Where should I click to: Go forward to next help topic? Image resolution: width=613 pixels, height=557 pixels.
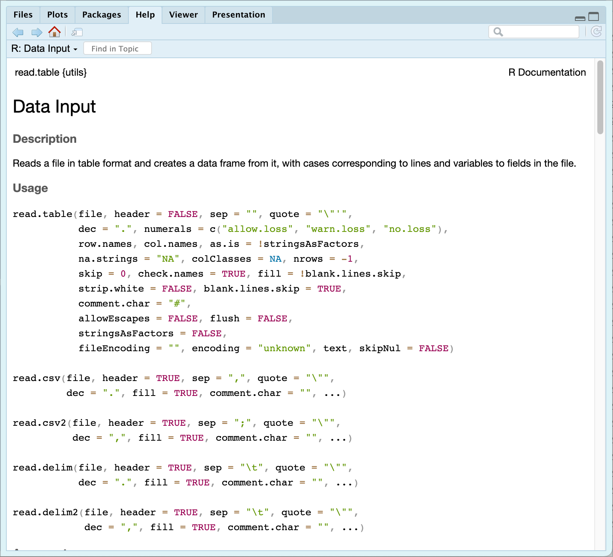(x=37, y=32)
